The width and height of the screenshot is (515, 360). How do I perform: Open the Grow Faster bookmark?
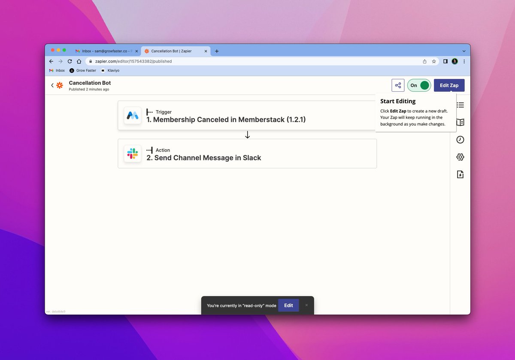click(83, 70)
